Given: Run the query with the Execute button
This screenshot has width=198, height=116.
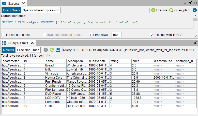Looking at the screenshot, I should [x=159, y=10].
